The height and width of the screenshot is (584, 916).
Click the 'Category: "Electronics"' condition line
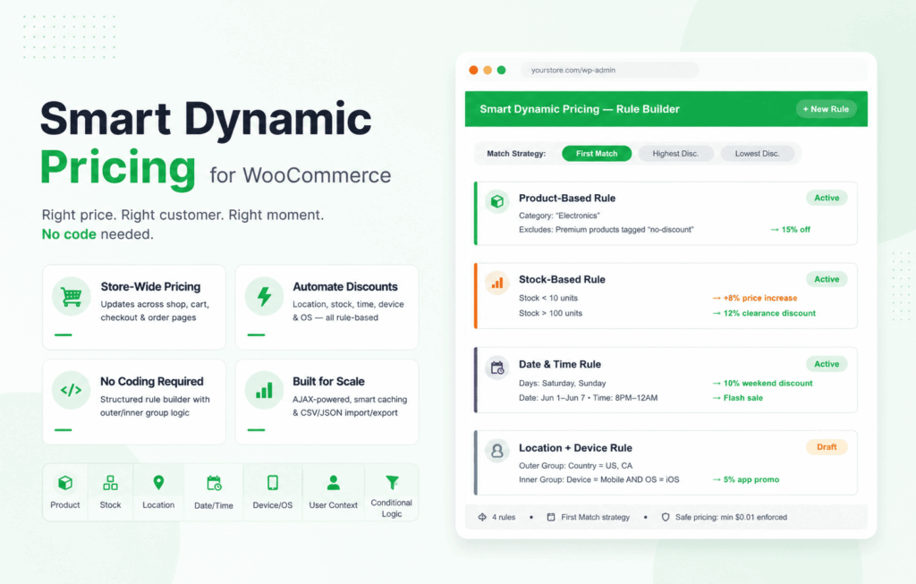(559, 216)
